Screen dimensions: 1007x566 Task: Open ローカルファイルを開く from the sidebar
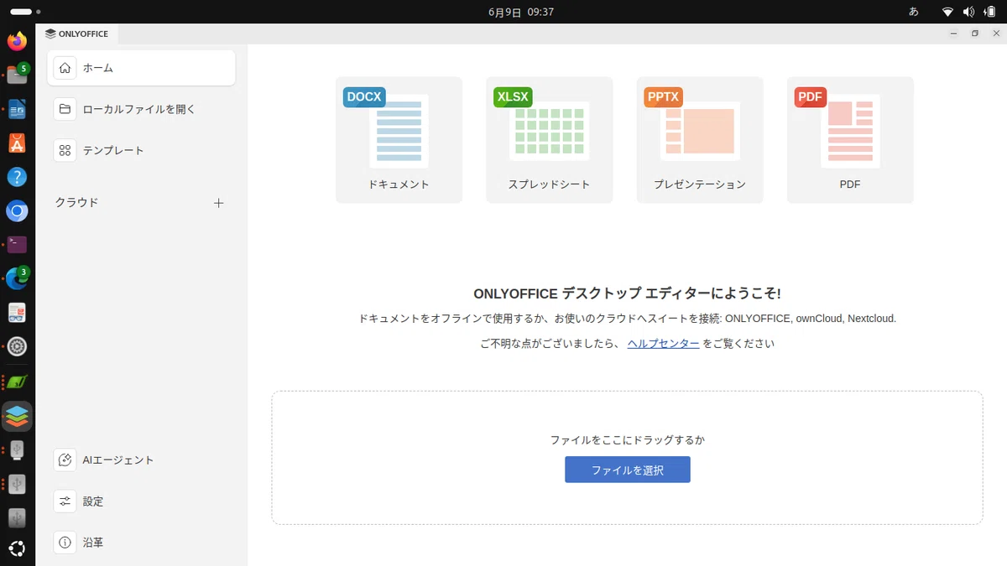click(x=141, y=109)
